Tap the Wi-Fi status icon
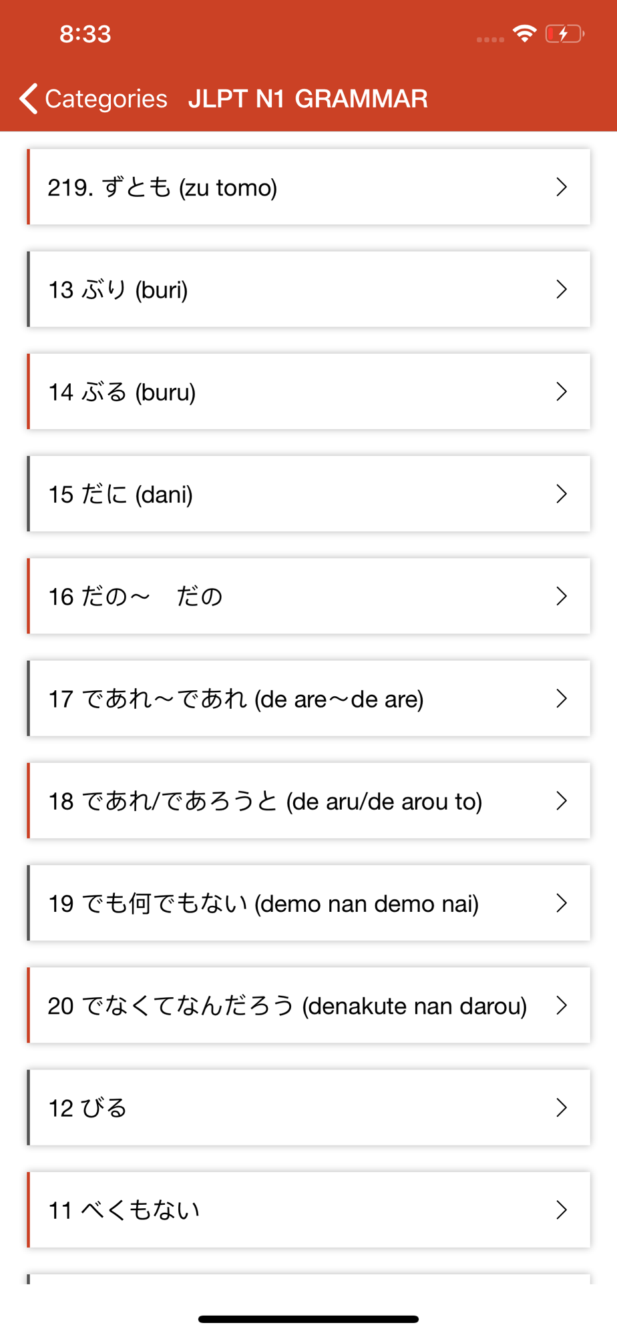The image size is (617, 1335). tap(525, 33)
